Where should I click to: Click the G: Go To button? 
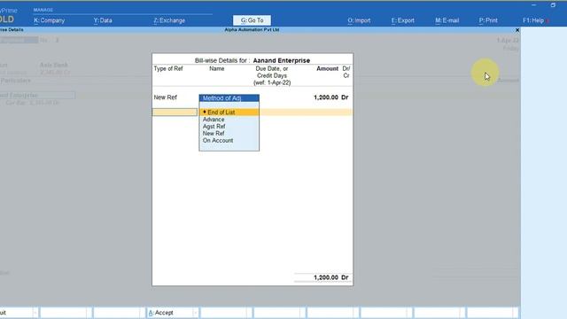tap(252, 20)
